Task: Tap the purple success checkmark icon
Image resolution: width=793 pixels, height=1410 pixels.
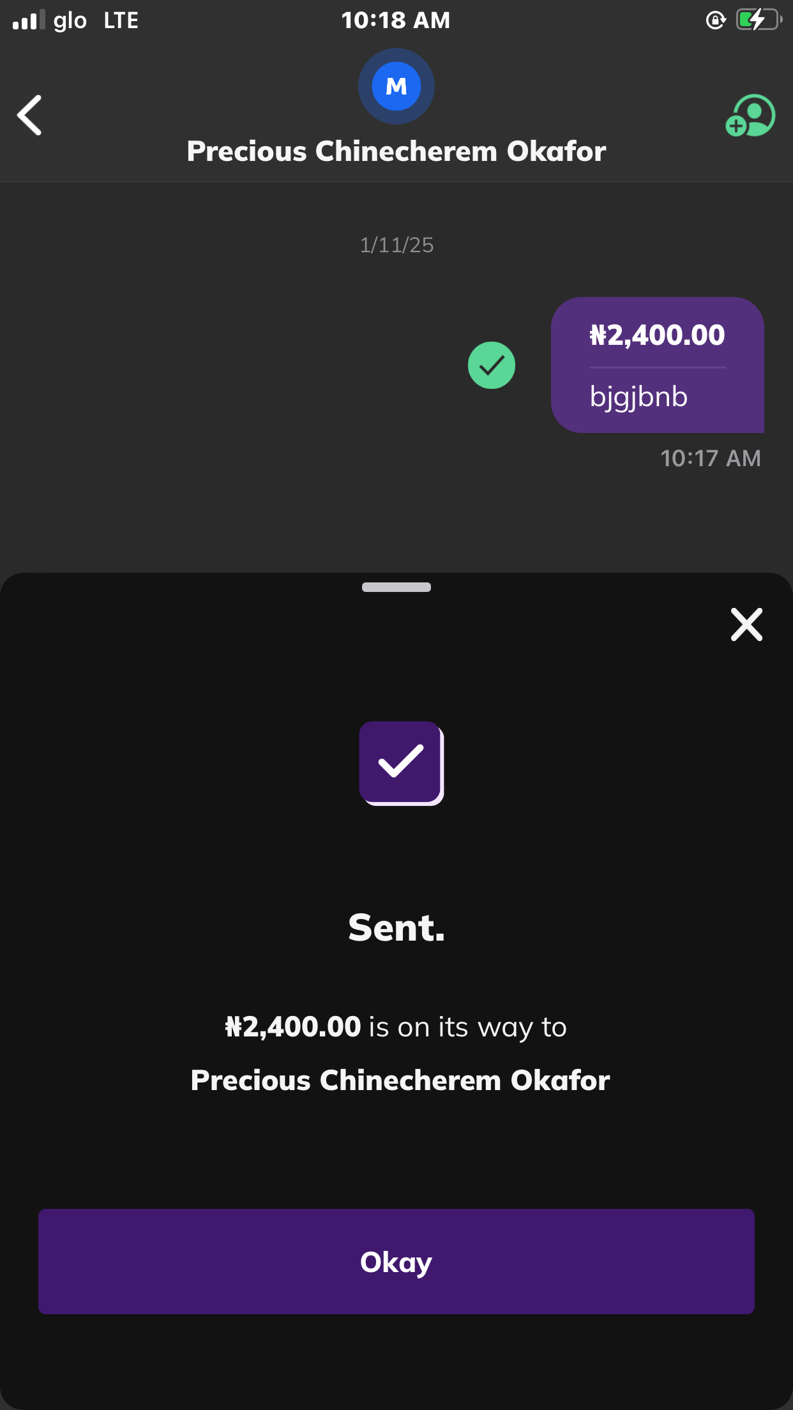Action: pos(401,762)
